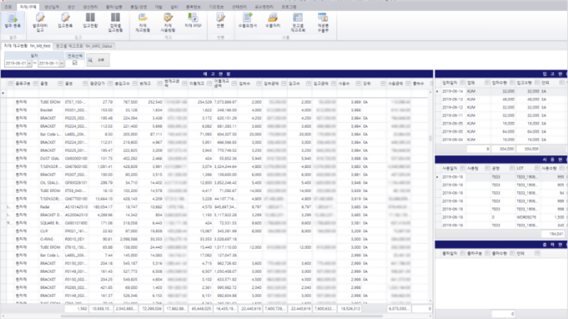
Task: Click the end date input field
Action: coord(48,63)
